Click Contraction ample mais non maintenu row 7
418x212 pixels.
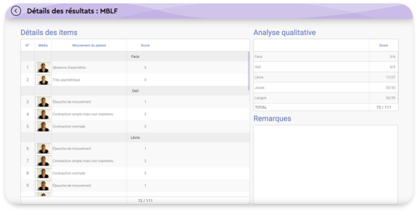pyautogui.click(x=83, y=161)
